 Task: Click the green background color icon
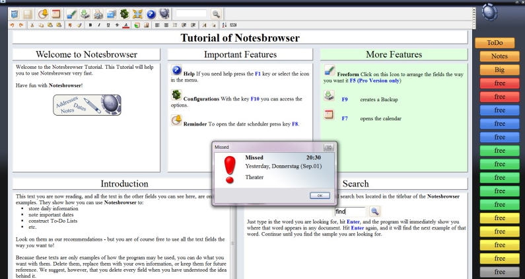point(137,25)
